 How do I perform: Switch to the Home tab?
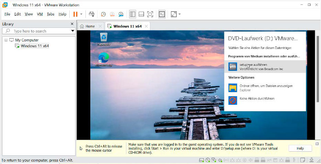(88, 26)
